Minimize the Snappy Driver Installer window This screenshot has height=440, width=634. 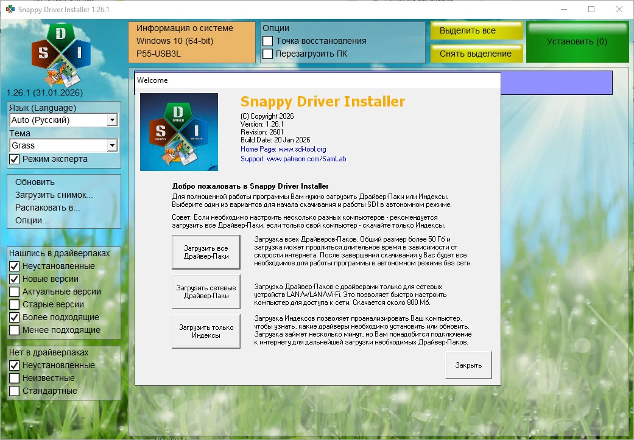tap(565, 9)
